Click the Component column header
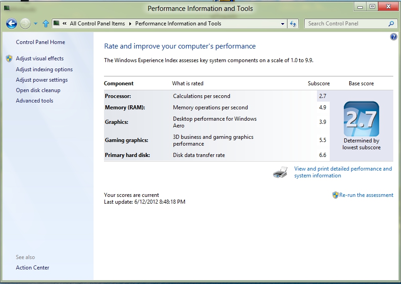Screen dimensions: 401x284 pyautogui.click(x=119, y=83)
